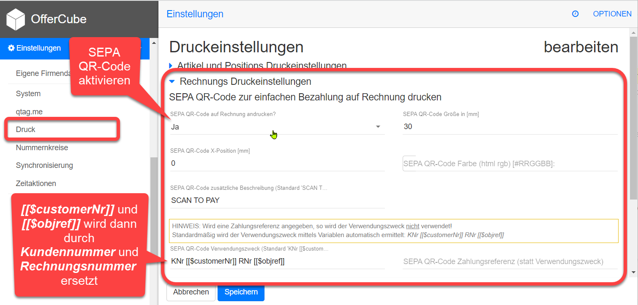
Task: Open Synchronisierung in the sidebar
Action: point(44,165)
